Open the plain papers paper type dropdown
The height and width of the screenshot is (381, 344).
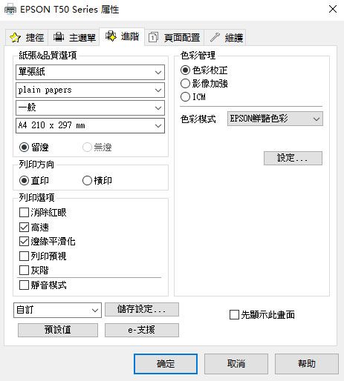[x=90, y=90]
